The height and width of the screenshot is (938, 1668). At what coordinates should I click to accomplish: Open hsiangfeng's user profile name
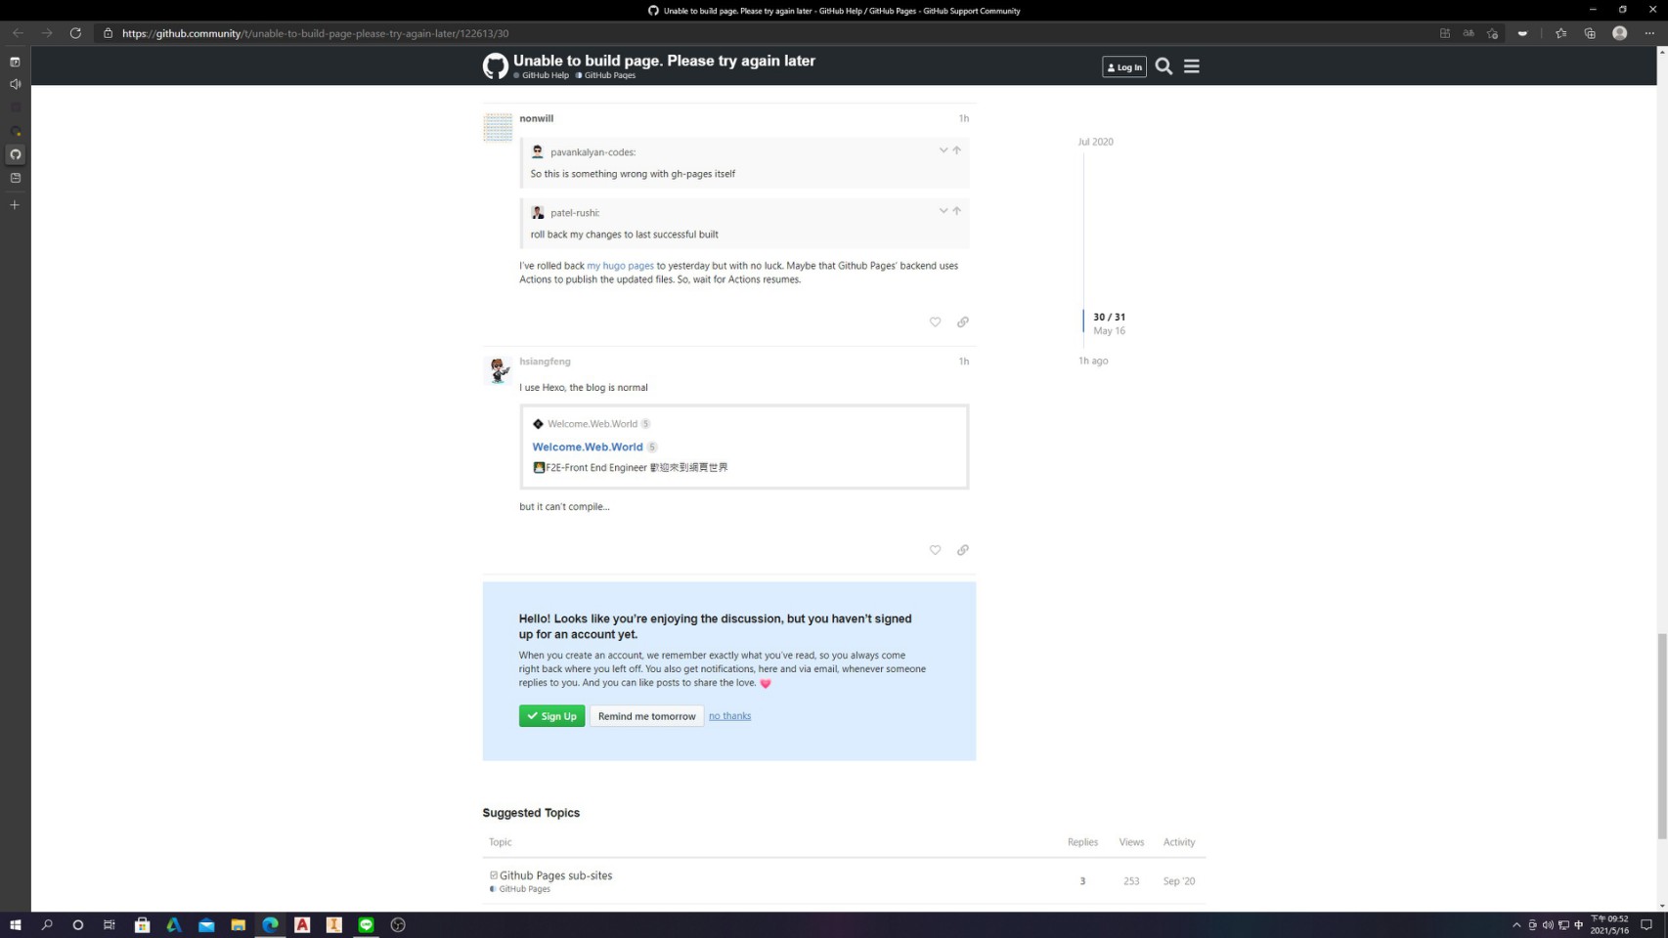[545, 362]
